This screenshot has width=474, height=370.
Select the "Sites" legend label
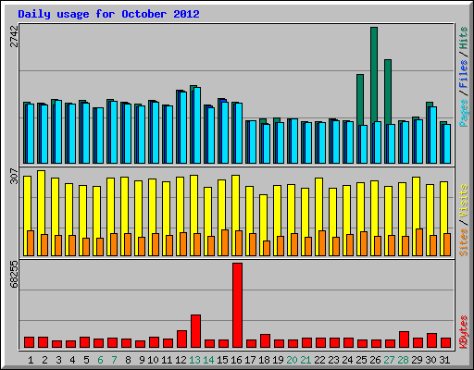[x=464, y=242]
